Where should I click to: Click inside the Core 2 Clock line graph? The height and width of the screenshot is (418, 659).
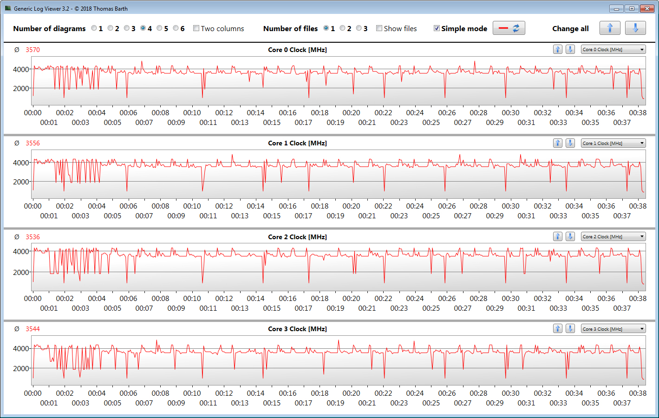[x=339, y=268]
